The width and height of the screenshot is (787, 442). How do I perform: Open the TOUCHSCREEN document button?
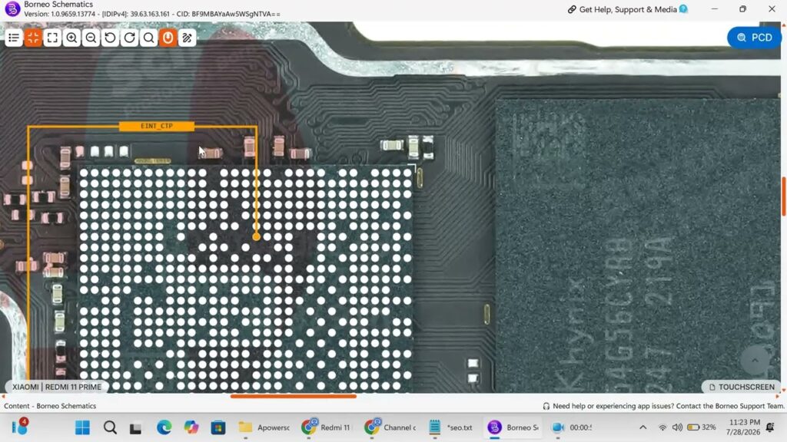[742, 387]
